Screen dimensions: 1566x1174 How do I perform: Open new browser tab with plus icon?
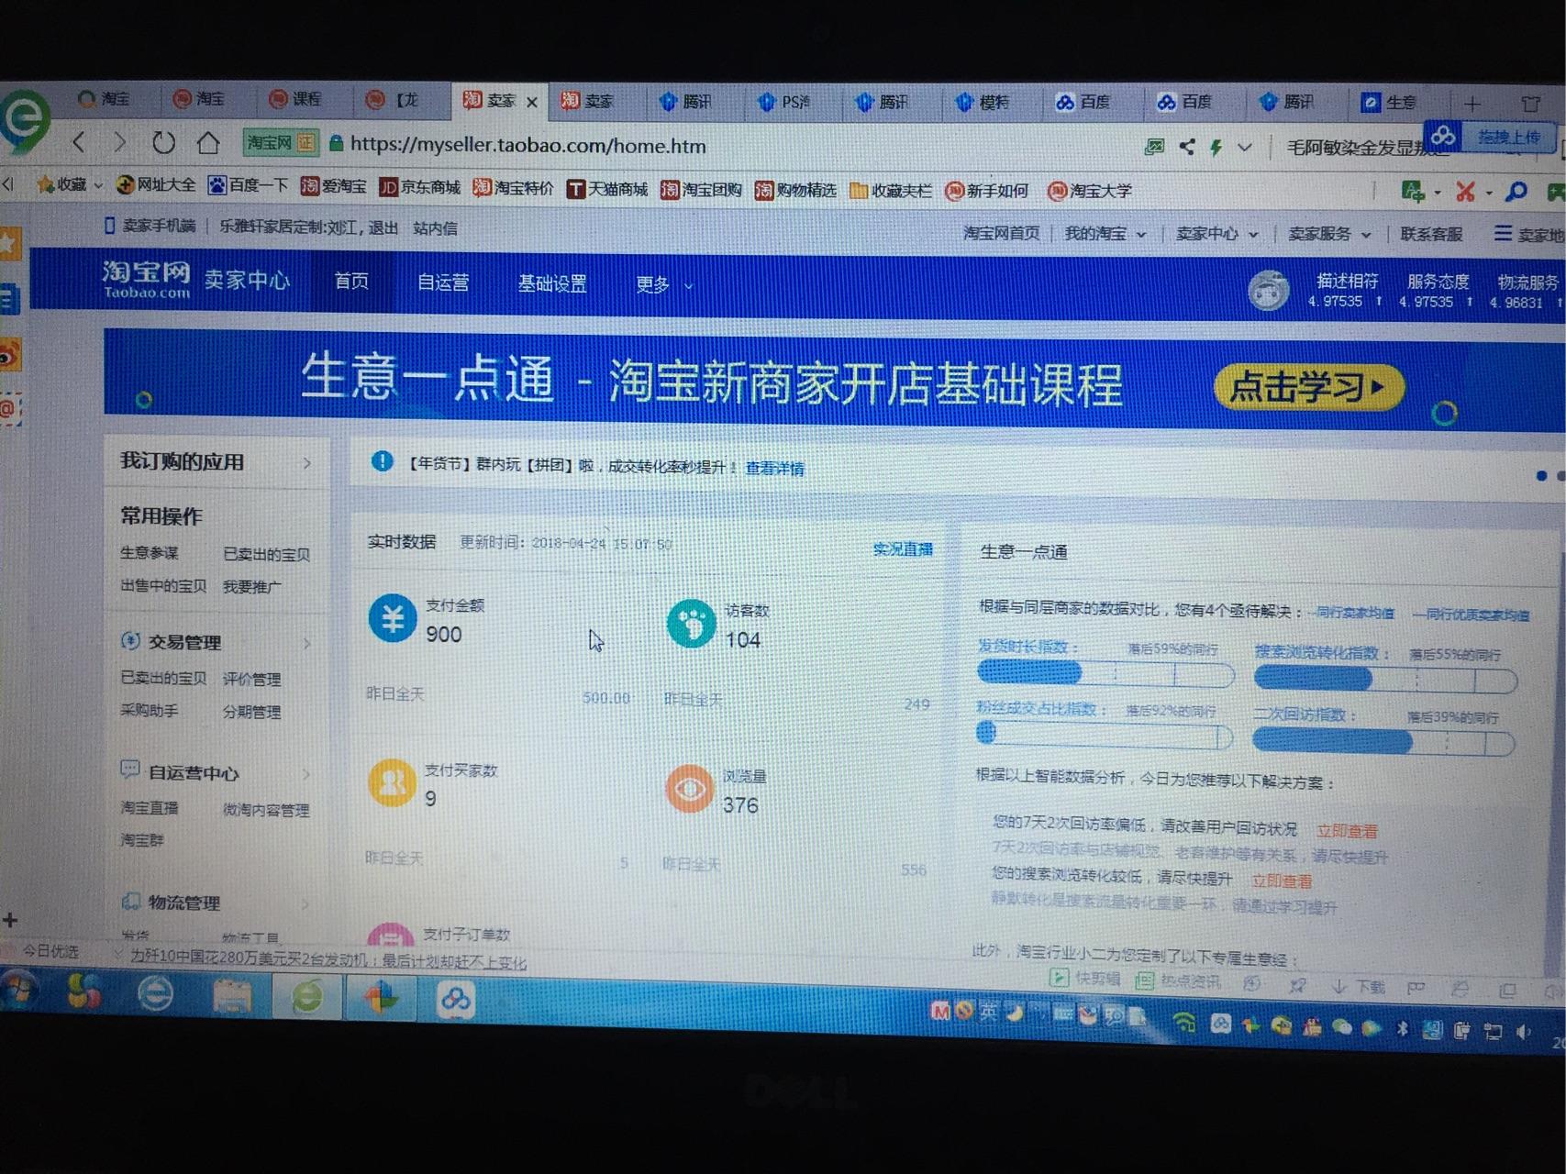click(1472, 103)
